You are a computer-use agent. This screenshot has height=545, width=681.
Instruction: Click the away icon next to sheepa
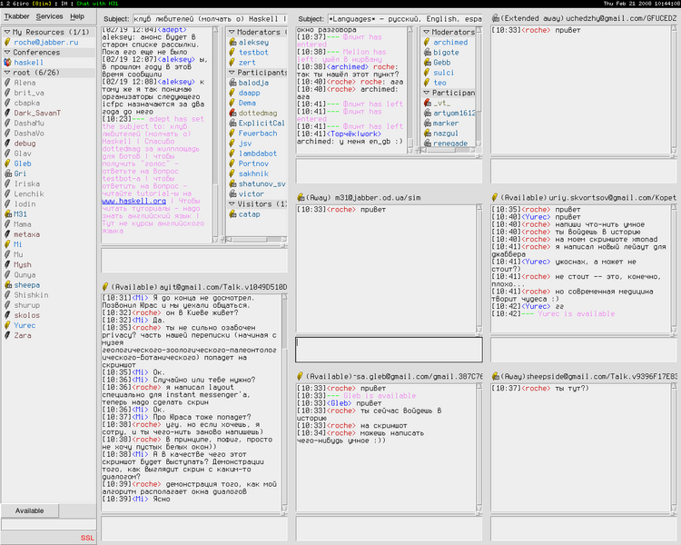7,285
